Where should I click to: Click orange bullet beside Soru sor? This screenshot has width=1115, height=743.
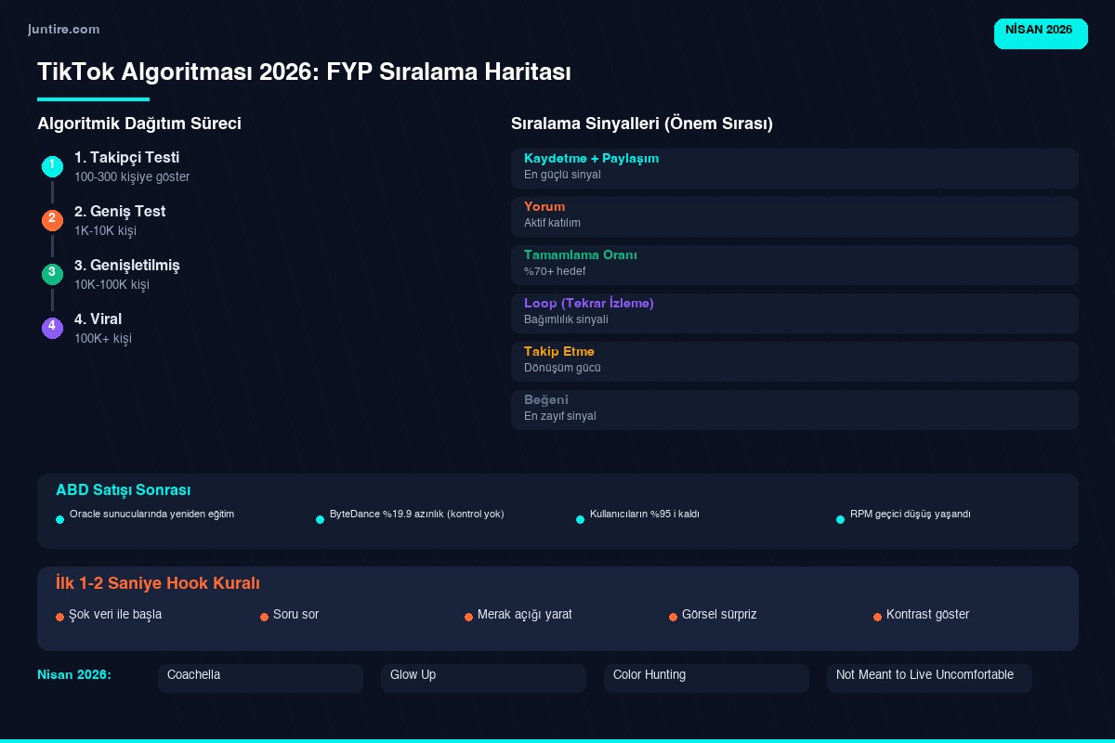(264, 617)
